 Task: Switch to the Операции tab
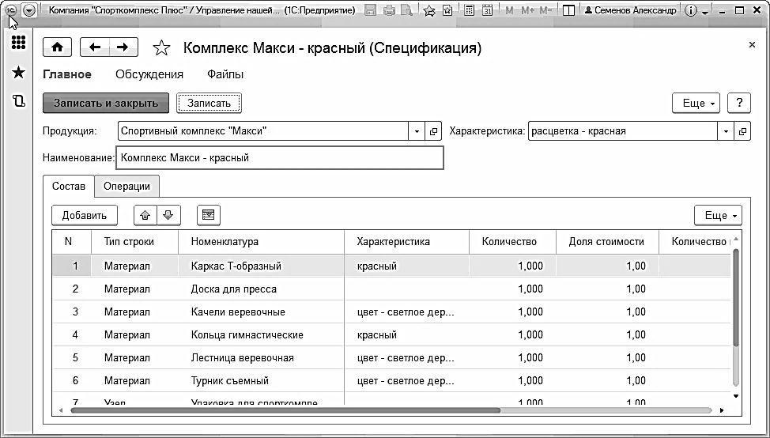(126, 186)
